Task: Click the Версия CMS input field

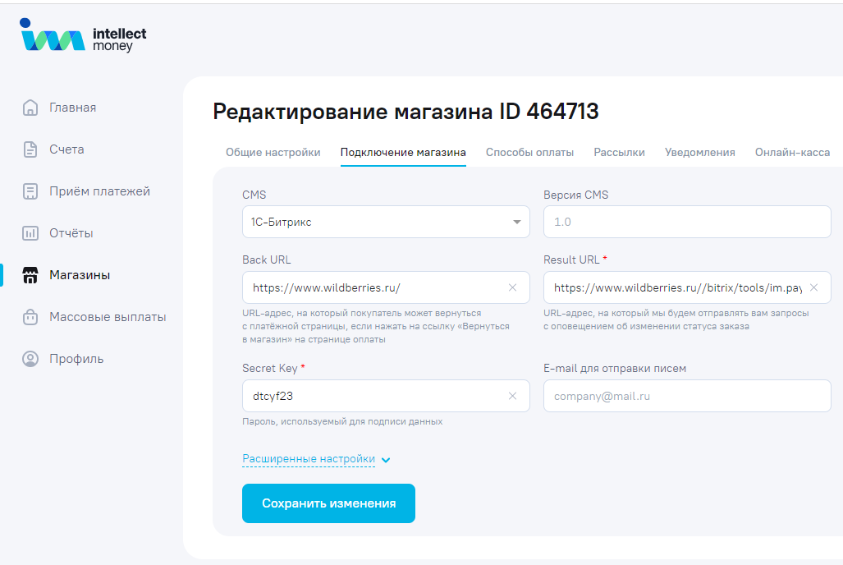Action: pos(687,222)
